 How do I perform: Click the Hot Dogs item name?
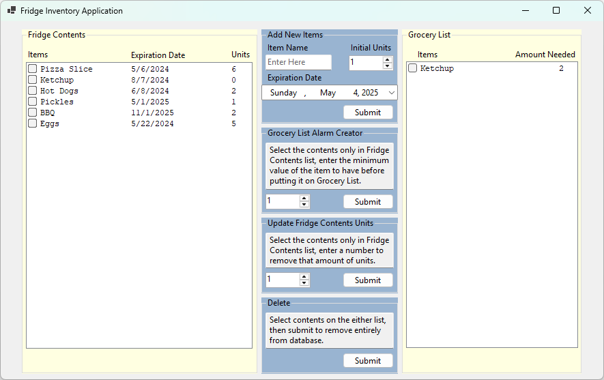point(59,91)
